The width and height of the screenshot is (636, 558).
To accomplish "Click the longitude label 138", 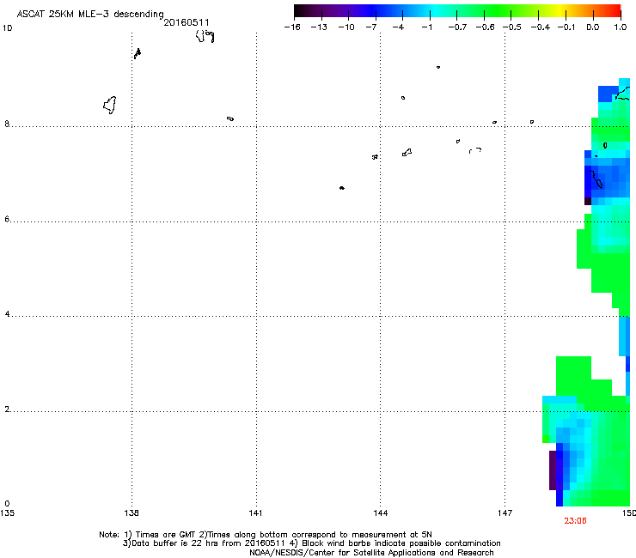I will coord(131,513).
